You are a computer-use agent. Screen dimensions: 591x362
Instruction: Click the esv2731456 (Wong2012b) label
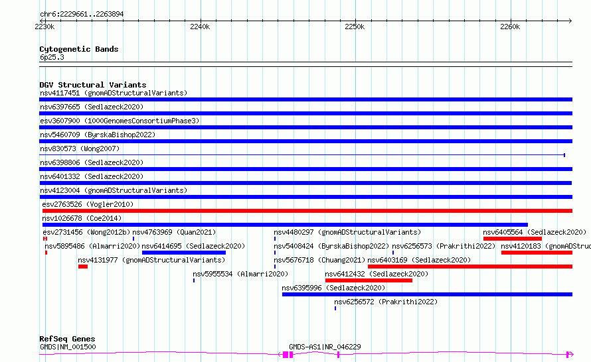[x=86, y=232]
